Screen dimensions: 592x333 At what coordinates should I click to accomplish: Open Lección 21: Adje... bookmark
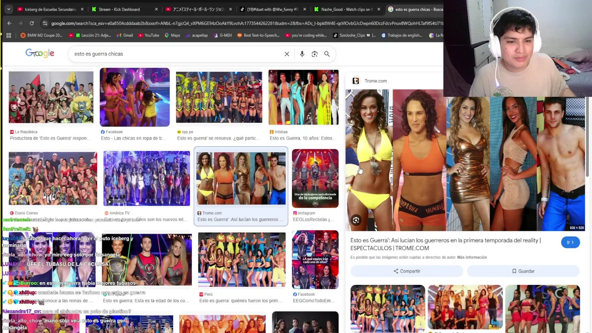pos(90,35)
